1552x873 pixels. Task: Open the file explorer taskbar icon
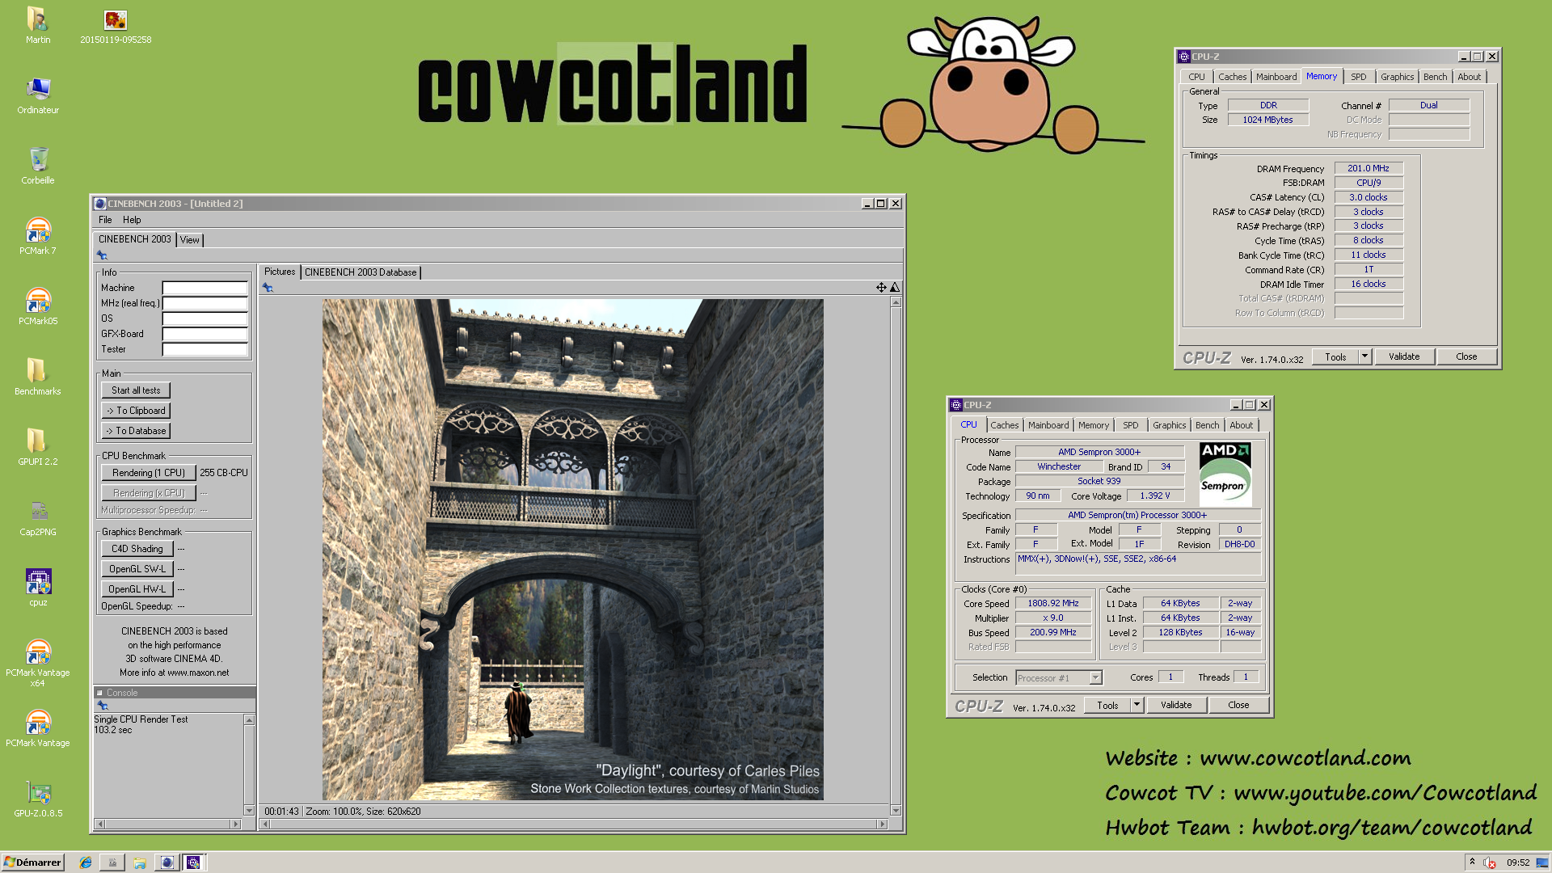pyautogui.click(x=140, y=862)
